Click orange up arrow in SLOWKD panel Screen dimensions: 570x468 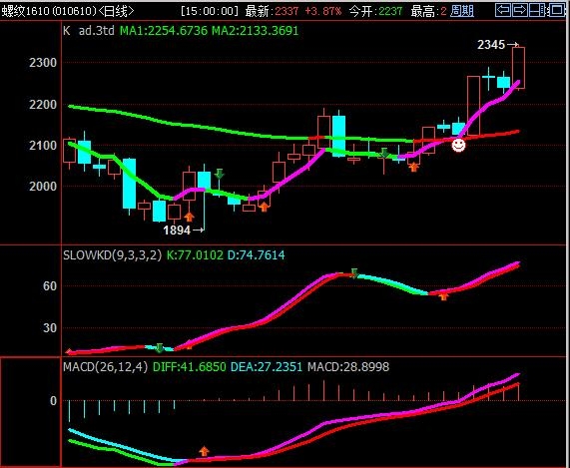click(443, 296)
